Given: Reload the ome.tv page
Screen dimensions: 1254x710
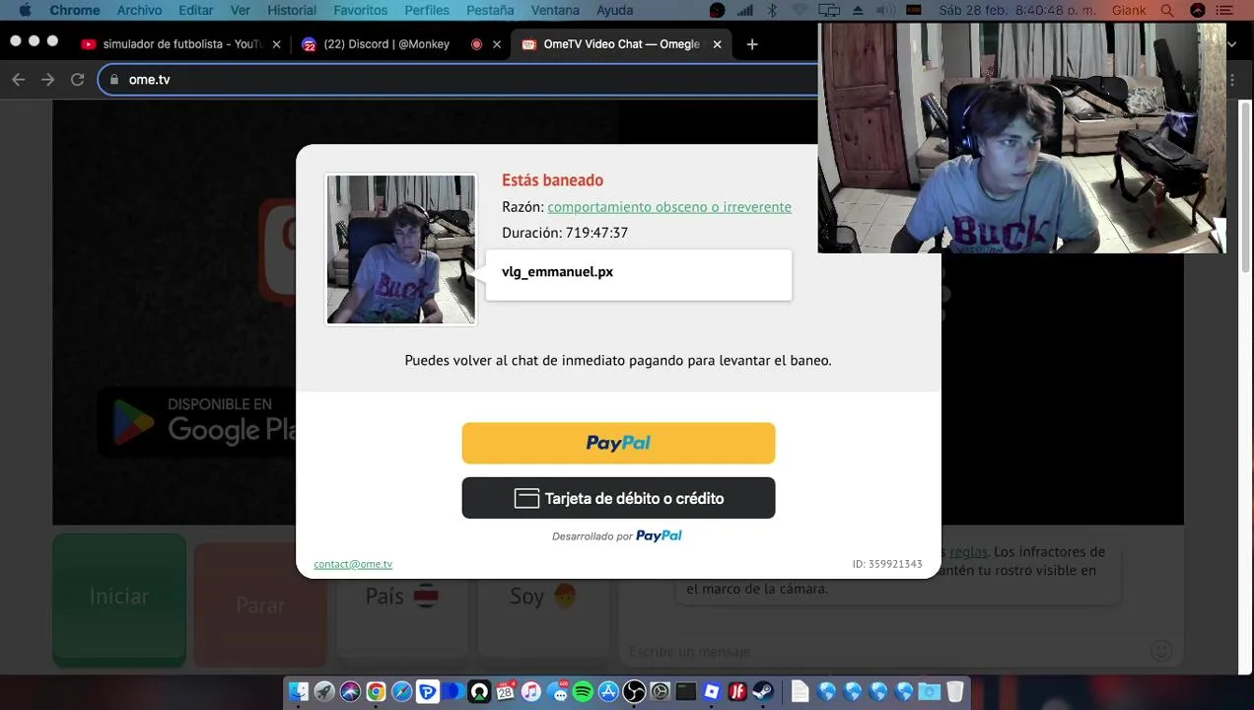Looking at the screenshot, I should 77,79.
